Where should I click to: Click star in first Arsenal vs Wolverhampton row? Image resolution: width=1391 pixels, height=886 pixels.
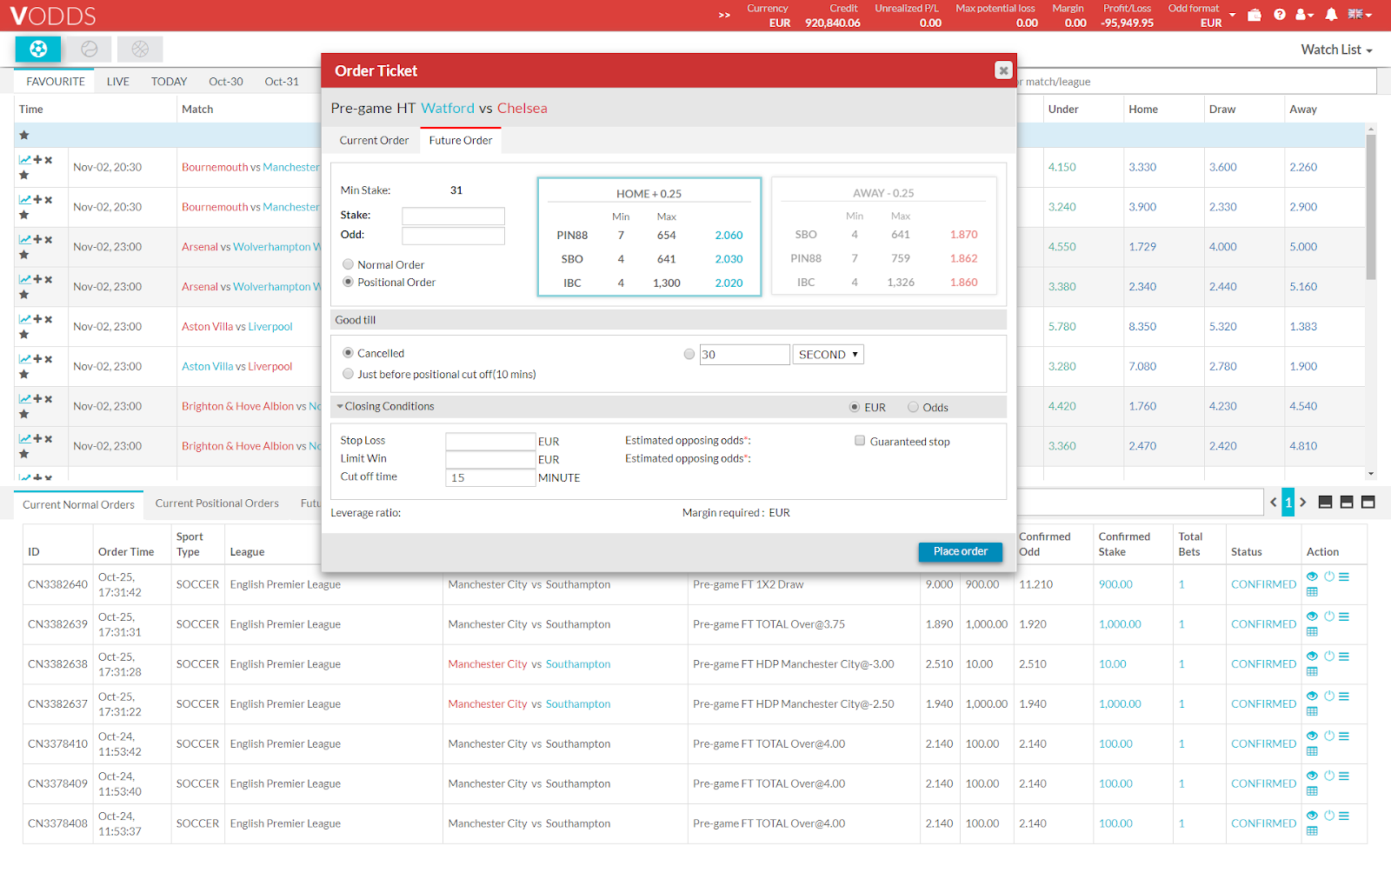click(x=24, y=255)
